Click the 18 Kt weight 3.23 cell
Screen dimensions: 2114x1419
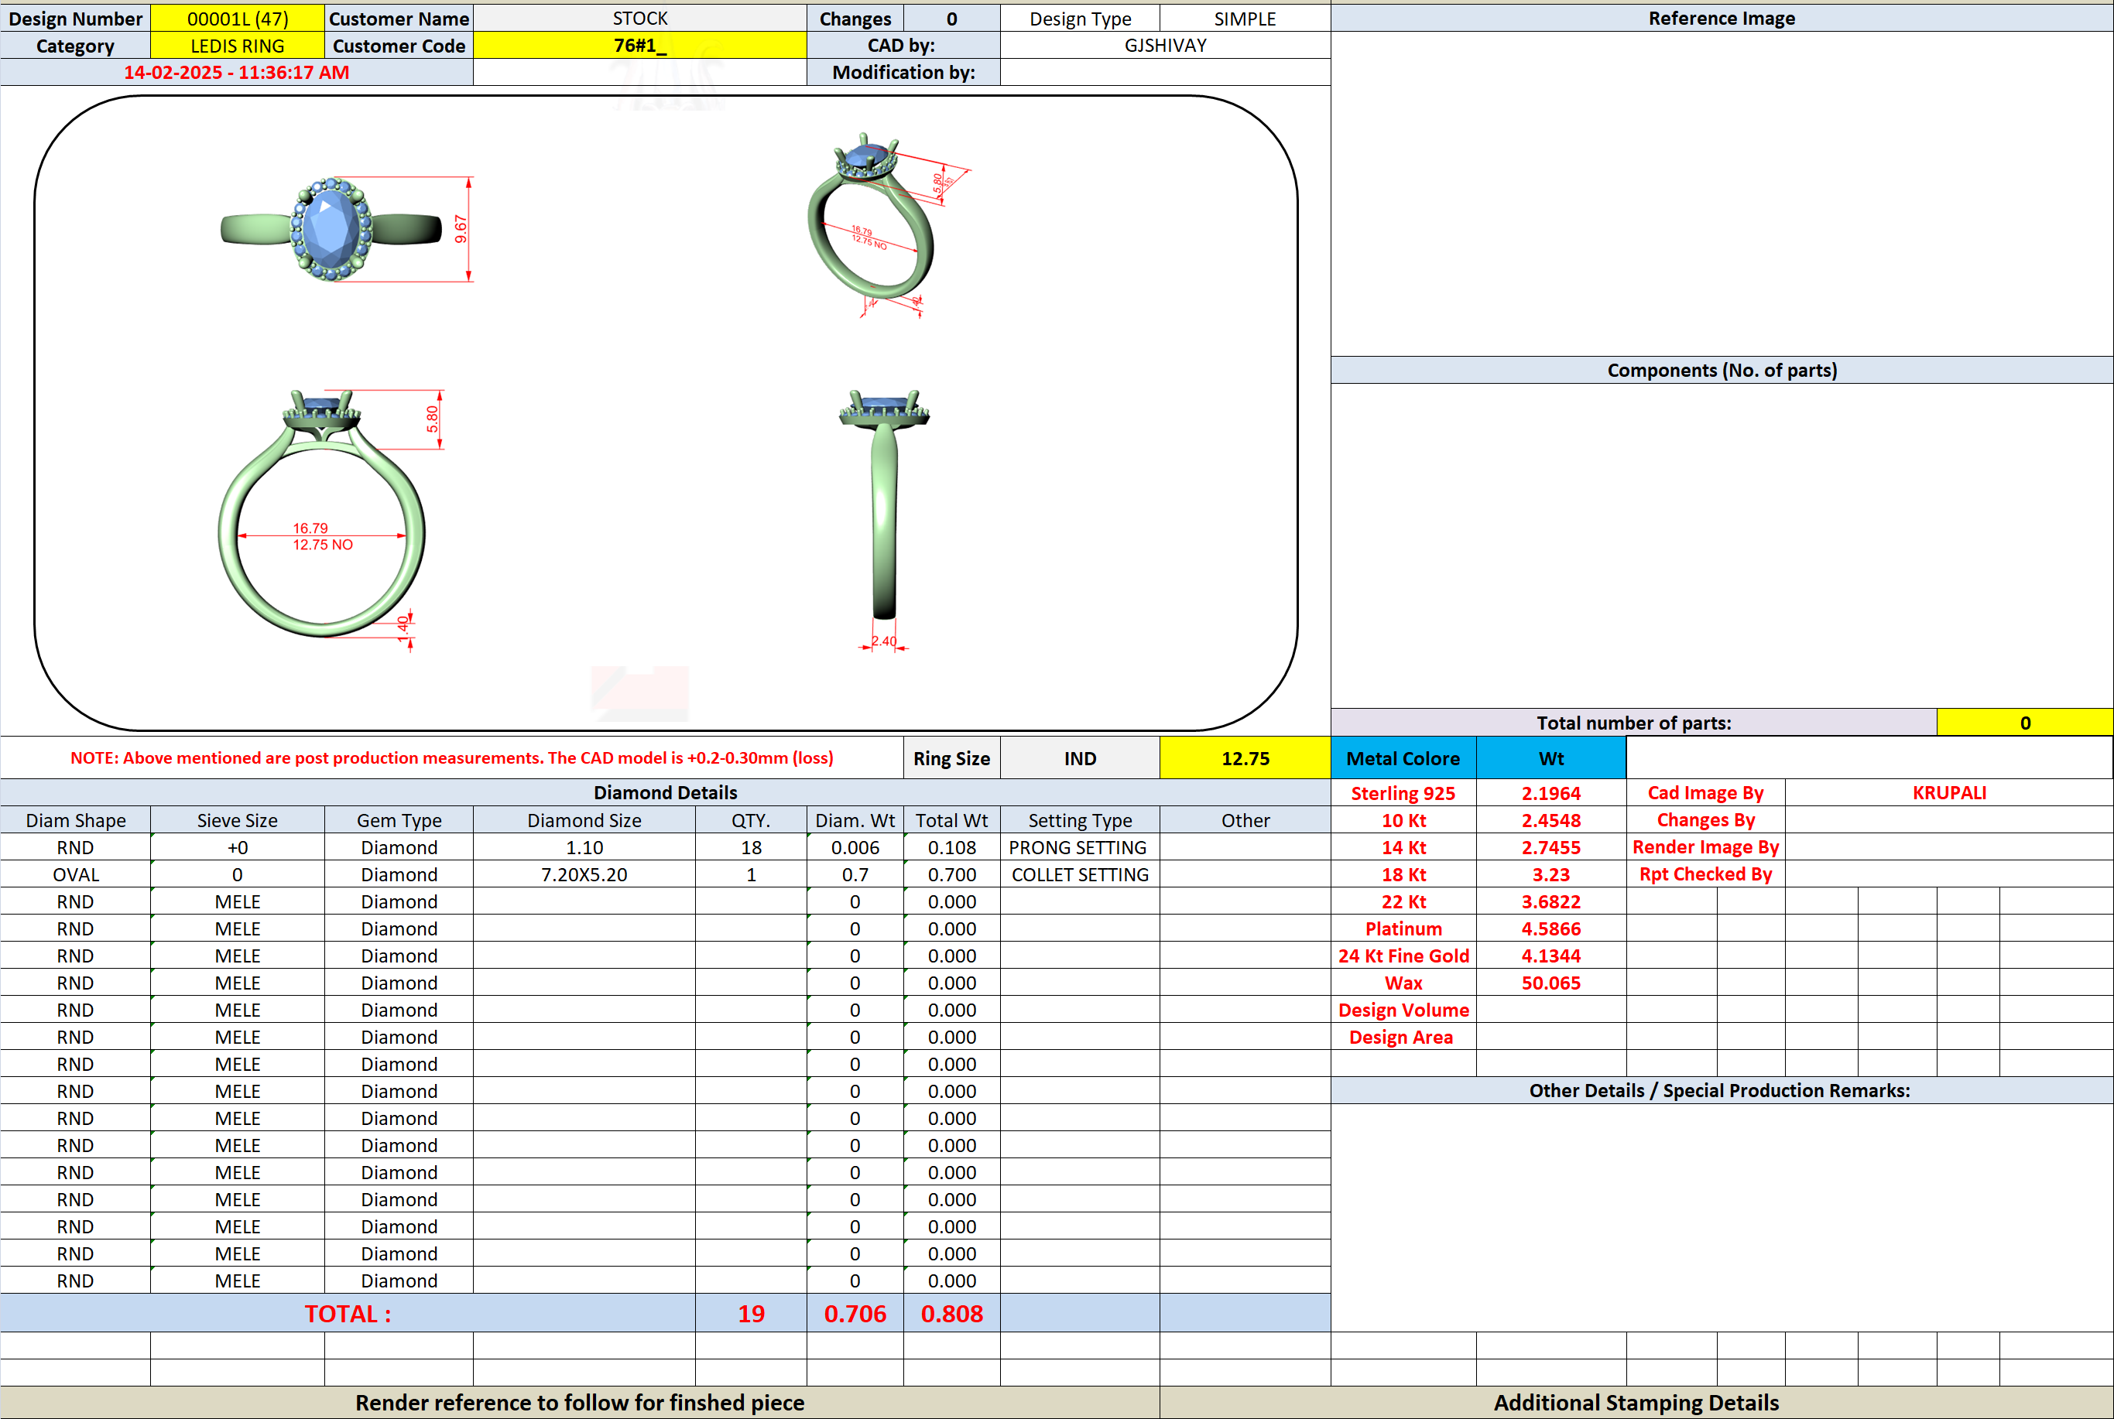[1551, 874]
